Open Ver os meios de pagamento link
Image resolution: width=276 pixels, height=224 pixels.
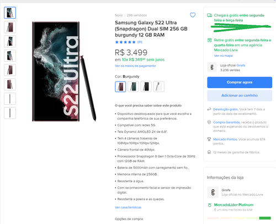[135, 66]
